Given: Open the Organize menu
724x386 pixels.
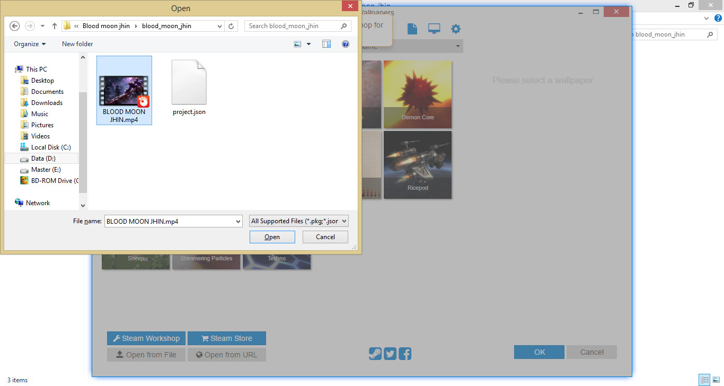Looking at the screenshot, I should click(x=30, y=44).
